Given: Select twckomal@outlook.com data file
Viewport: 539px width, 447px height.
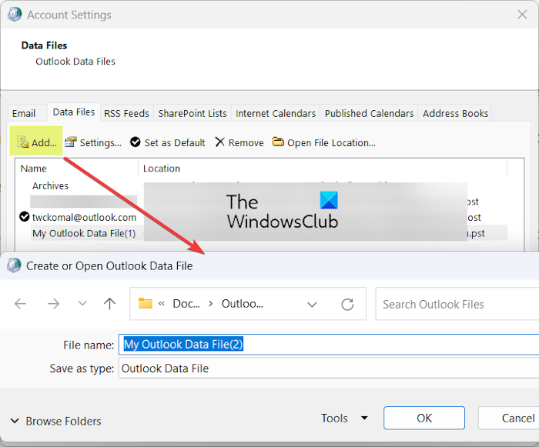Looking at the screenshot, I should (84, 218).
